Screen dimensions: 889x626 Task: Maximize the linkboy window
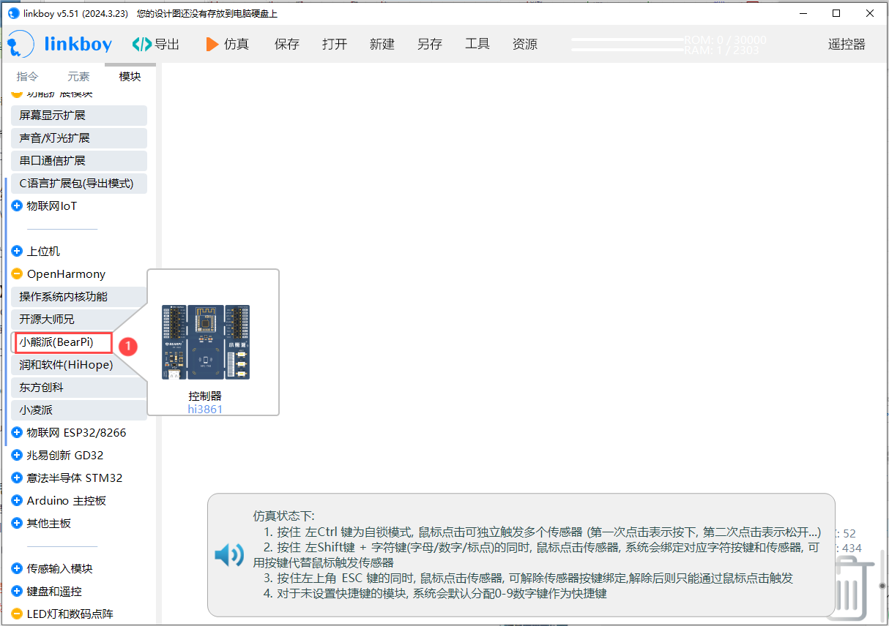click(836, 13)
